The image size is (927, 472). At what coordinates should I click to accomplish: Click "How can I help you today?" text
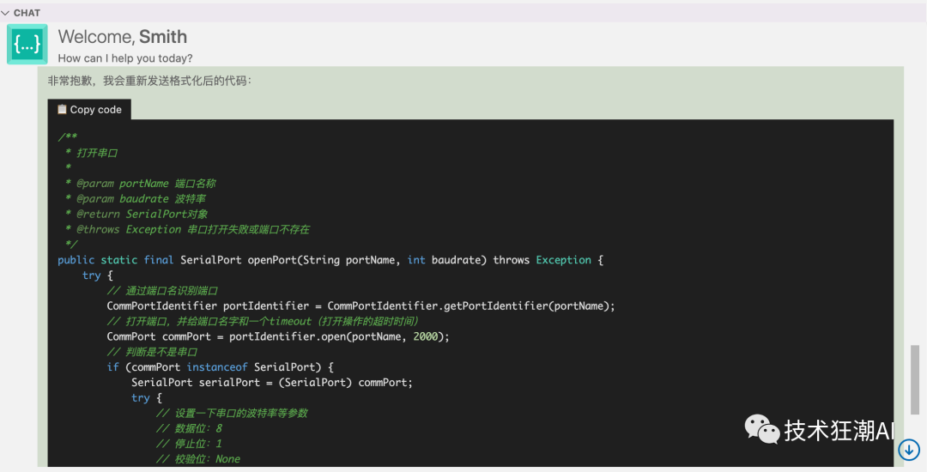coord(125,58)
